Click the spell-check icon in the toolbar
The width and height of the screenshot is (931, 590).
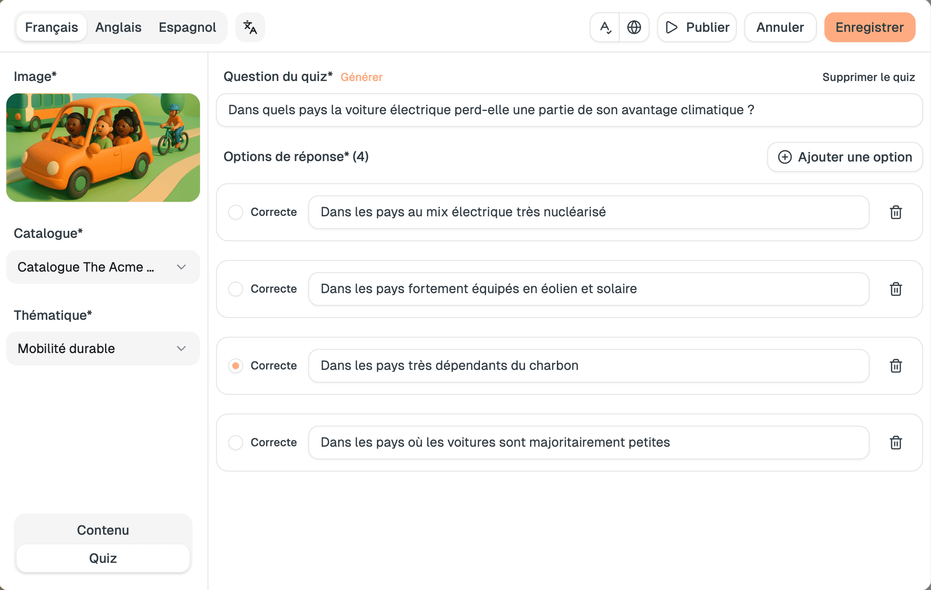coord(605,27)
